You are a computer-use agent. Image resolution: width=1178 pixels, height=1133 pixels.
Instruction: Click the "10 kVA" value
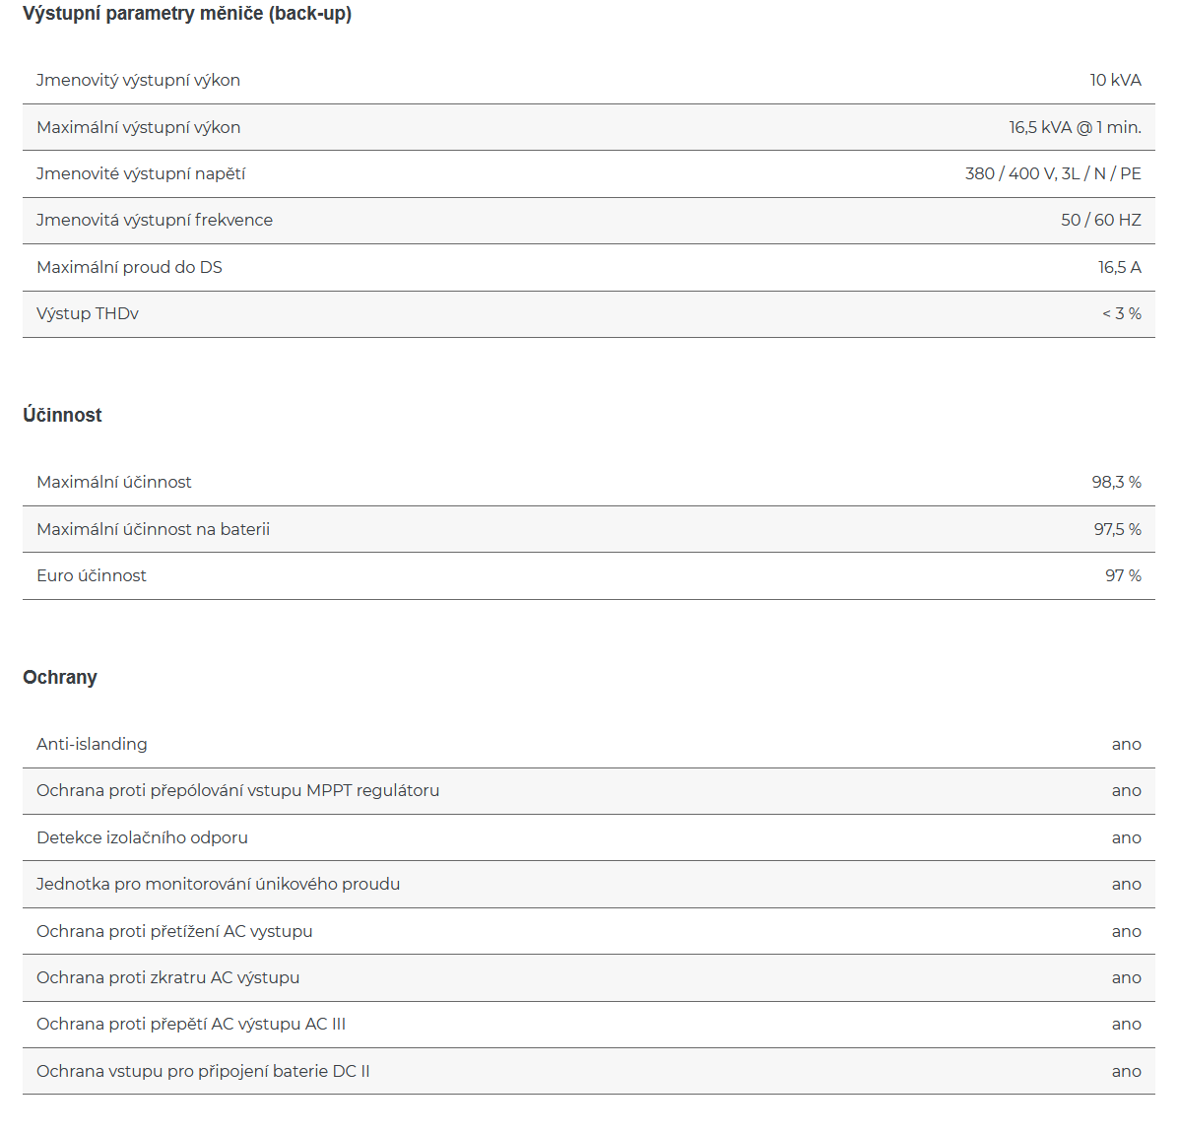click(x=1115, y=81)
